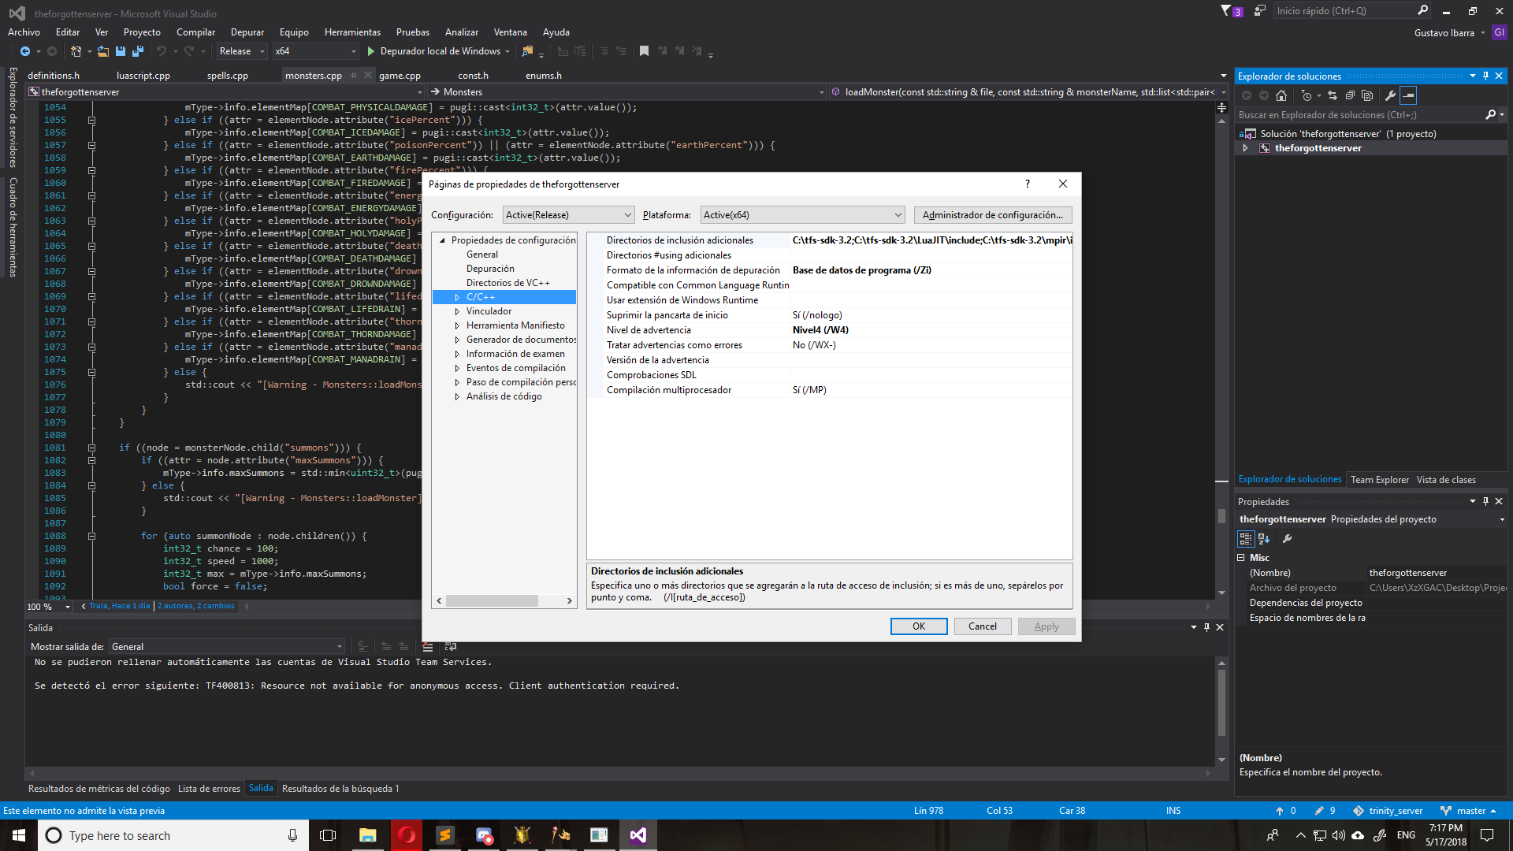Click the Save toolbar icon
This screenshot has width=1513, height=851.
pyautogui.click(x=121, y=51)
